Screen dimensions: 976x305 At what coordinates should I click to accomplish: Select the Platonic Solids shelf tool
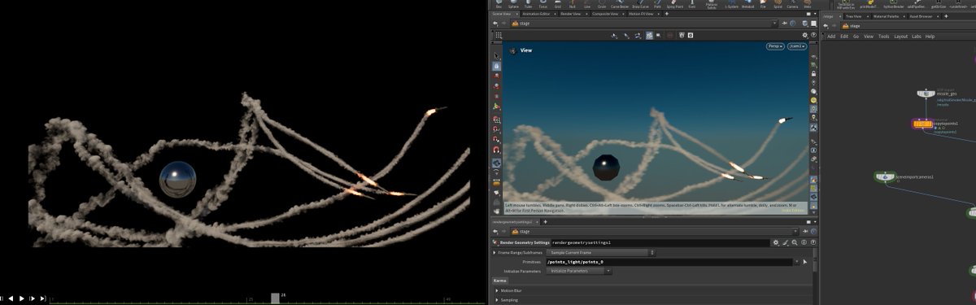pyautogui.click(x=712, y=5)
